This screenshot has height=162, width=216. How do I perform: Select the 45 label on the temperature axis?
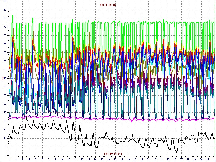pyautogui.click(x=5, y=78)
